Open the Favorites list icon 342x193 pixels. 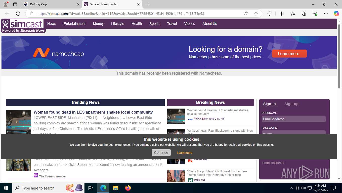coord(293,14)
